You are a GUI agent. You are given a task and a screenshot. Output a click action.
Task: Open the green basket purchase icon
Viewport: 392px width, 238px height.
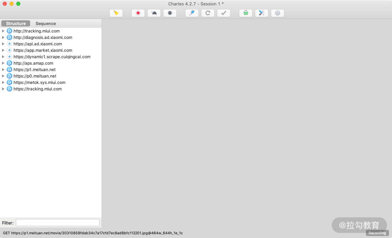click(x=246, y=13)
